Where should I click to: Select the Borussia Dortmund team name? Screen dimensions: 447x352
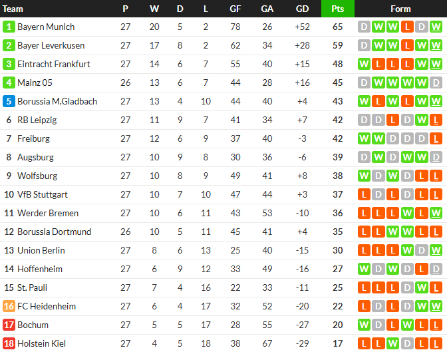tap(55, 232)
